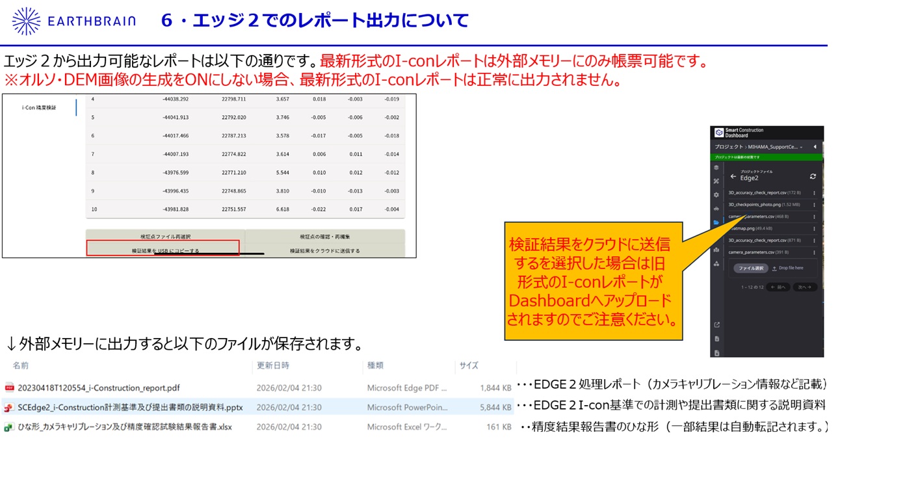918x500 pixels.
Task: Open the gear settings icon in Dashboard sidebar
Action: (x=716, y=195)
